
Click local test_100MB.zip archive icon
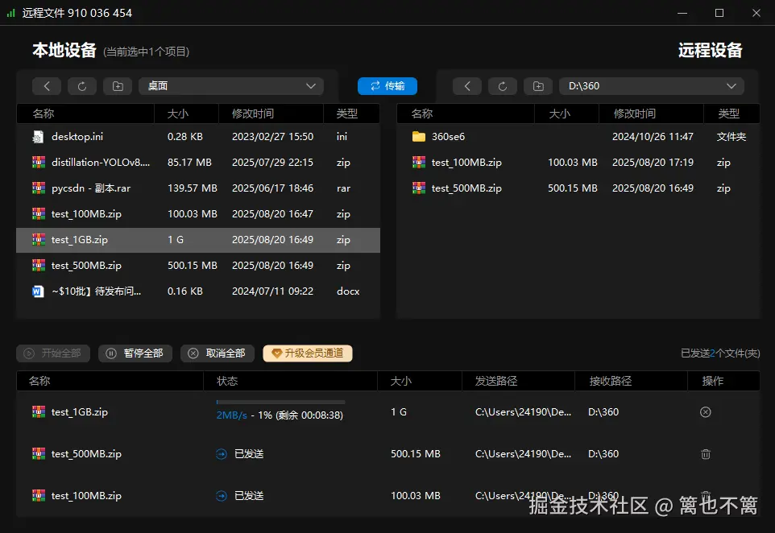(x=39, y=213)
